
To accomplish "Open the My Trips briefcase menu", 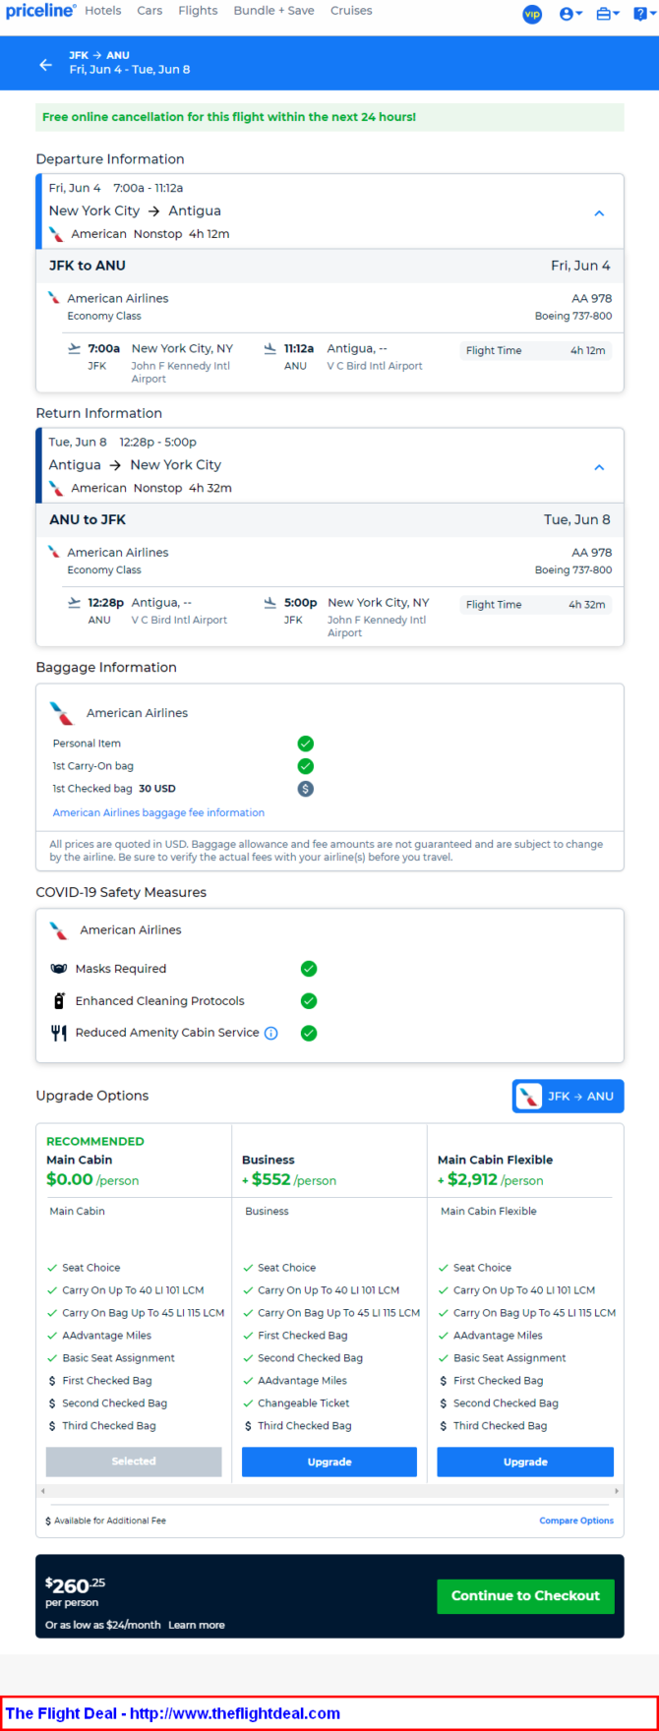I will 608,14.
